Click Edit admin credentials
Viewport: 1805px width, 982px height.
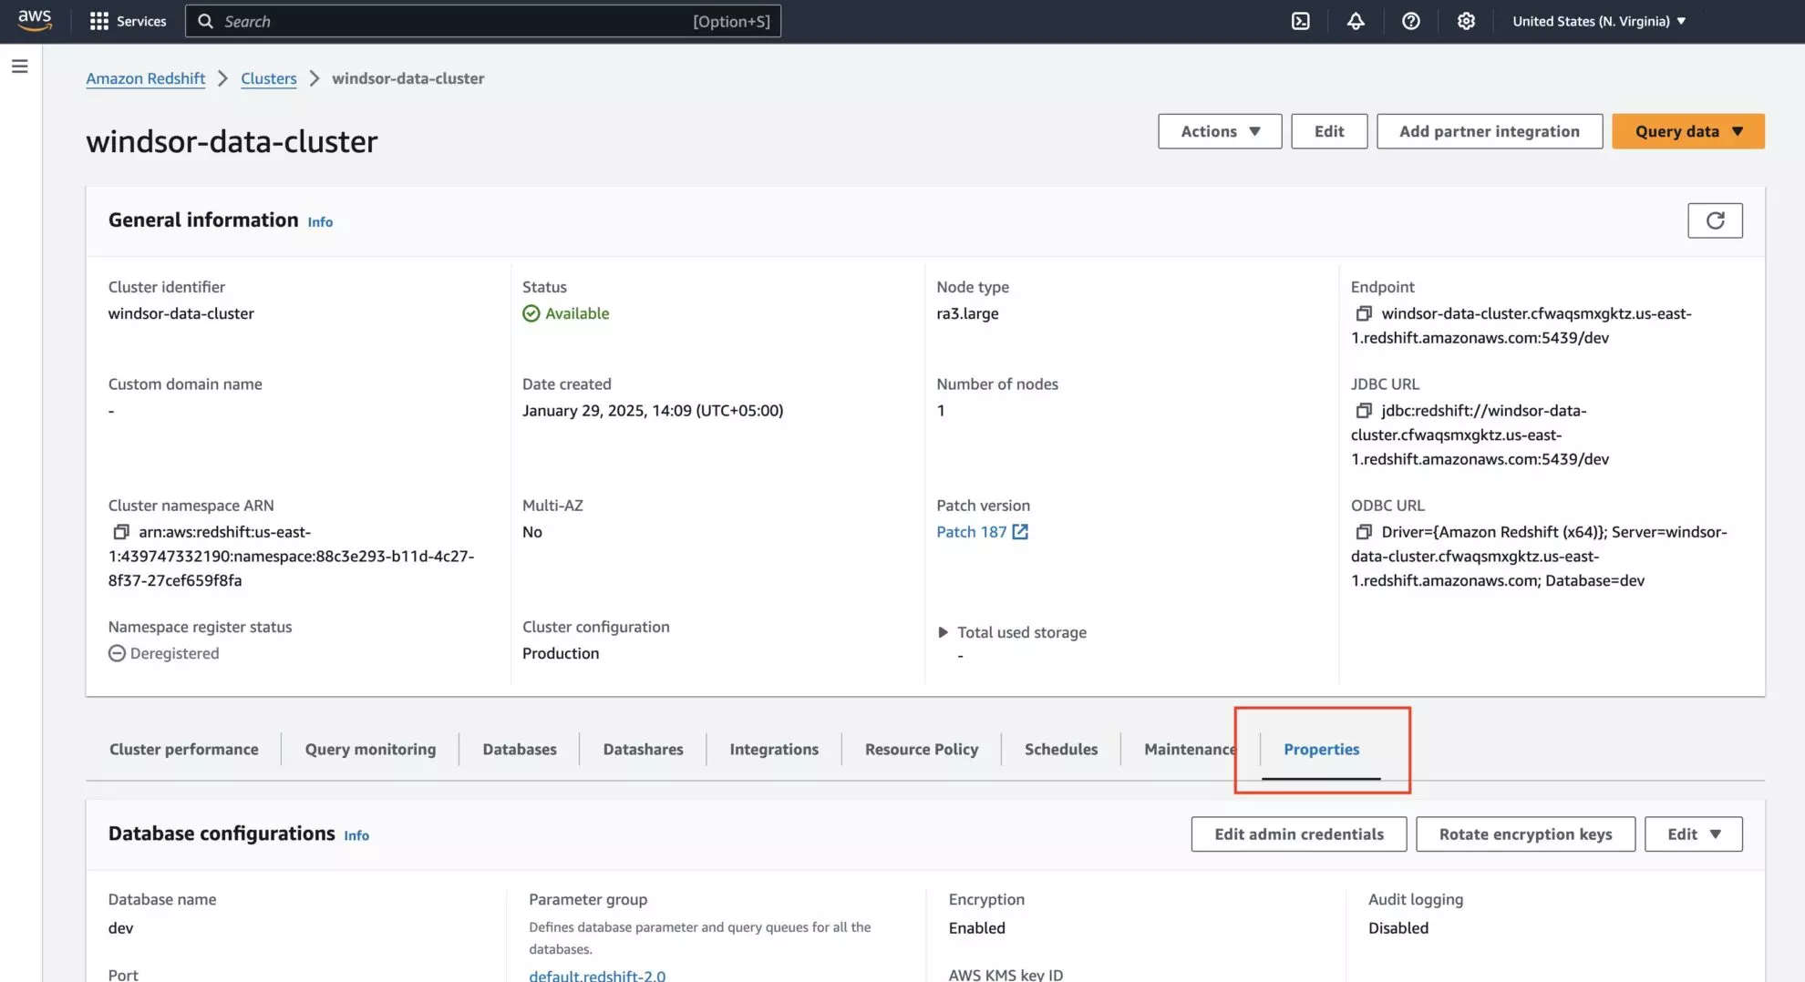click(1298, 834)
